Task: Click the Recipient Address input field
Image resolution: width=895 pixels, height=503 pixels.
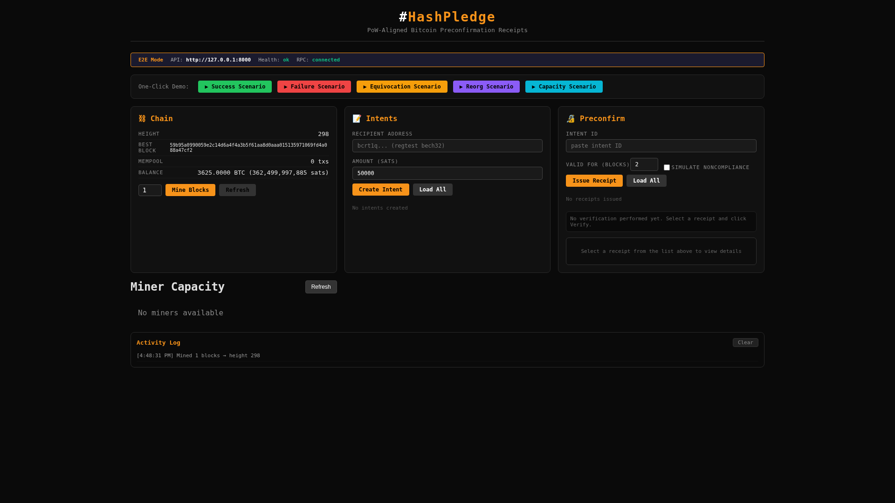Action: 447,146
